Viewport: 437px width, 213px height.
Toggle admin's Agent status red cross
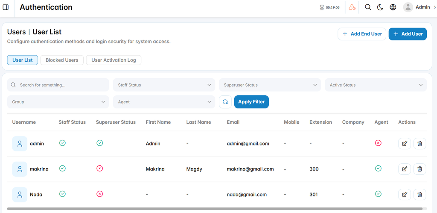click(x=378, y=143)
